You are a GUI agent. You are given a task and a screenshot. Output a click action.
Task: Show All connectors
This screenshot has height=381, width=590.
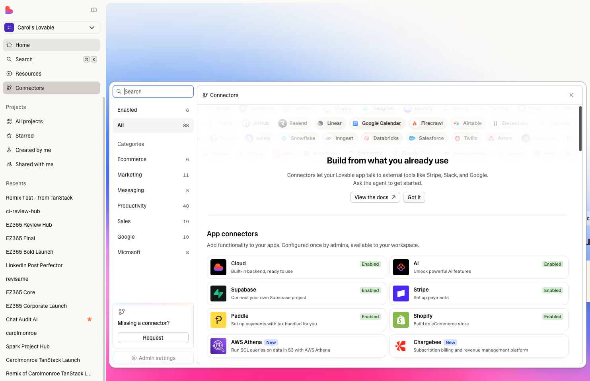pos(153,125)
